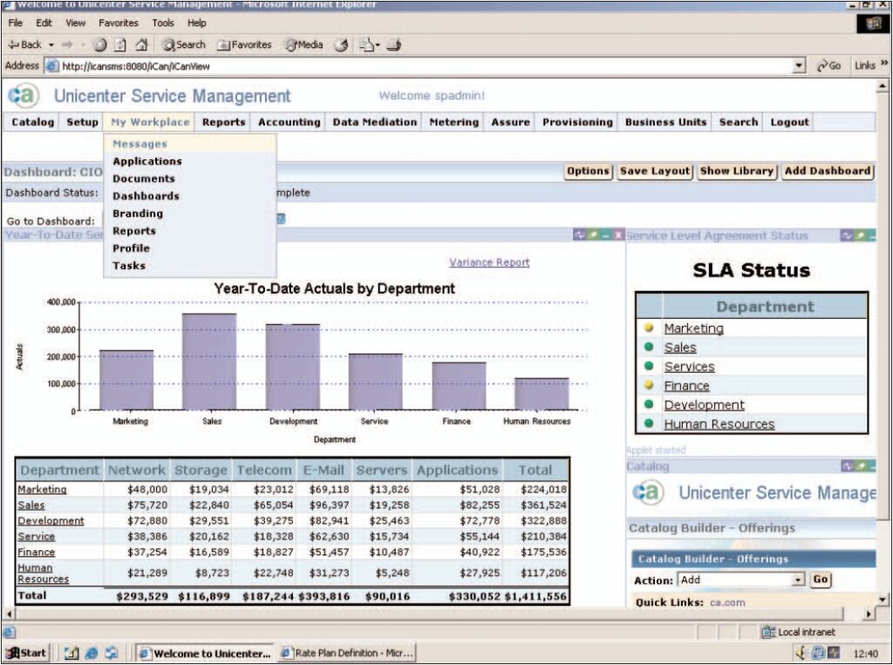Select Applications from My Workplace menu
The width and height of the screenshot is (893, 665).
pos(147,161)
